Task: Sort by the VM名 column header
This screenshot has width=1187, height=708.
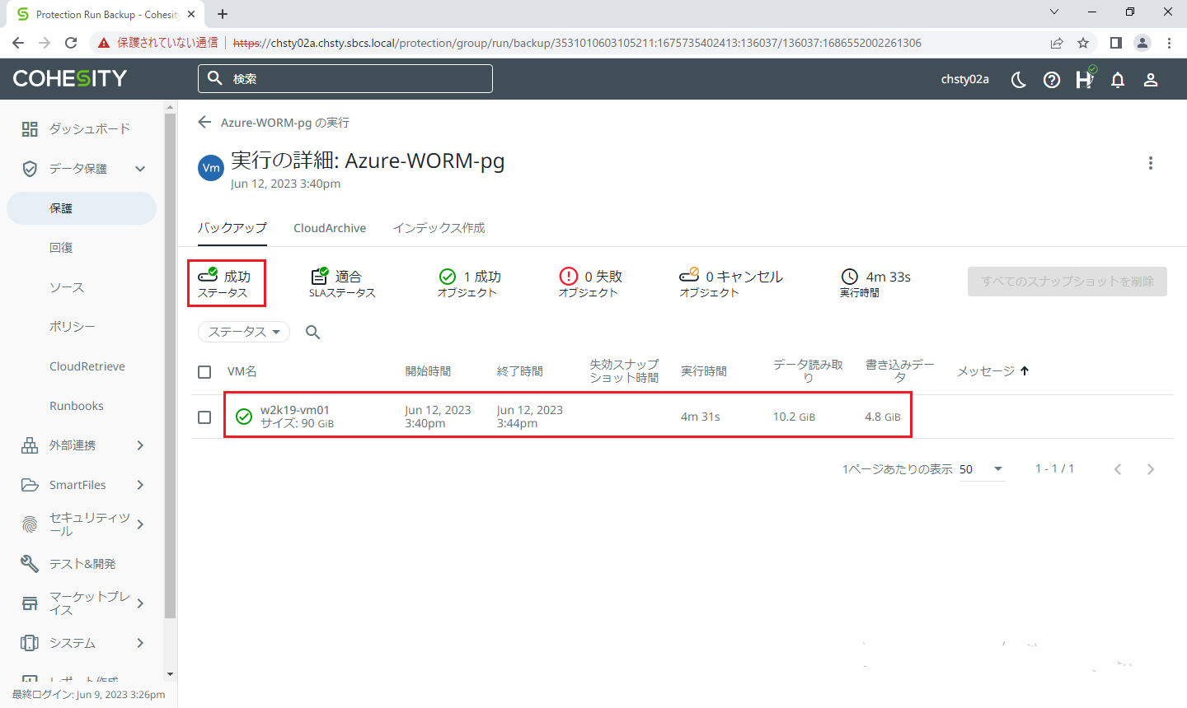Action: tap(242, 371)
